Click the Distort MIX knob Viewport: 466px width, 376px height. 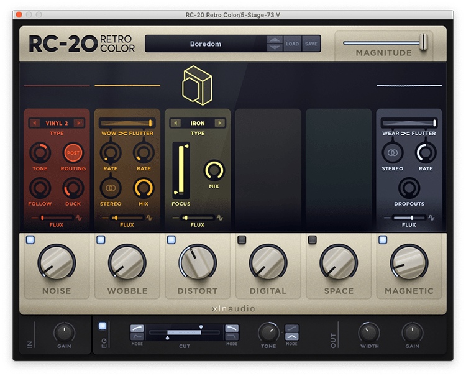(214, 171)
